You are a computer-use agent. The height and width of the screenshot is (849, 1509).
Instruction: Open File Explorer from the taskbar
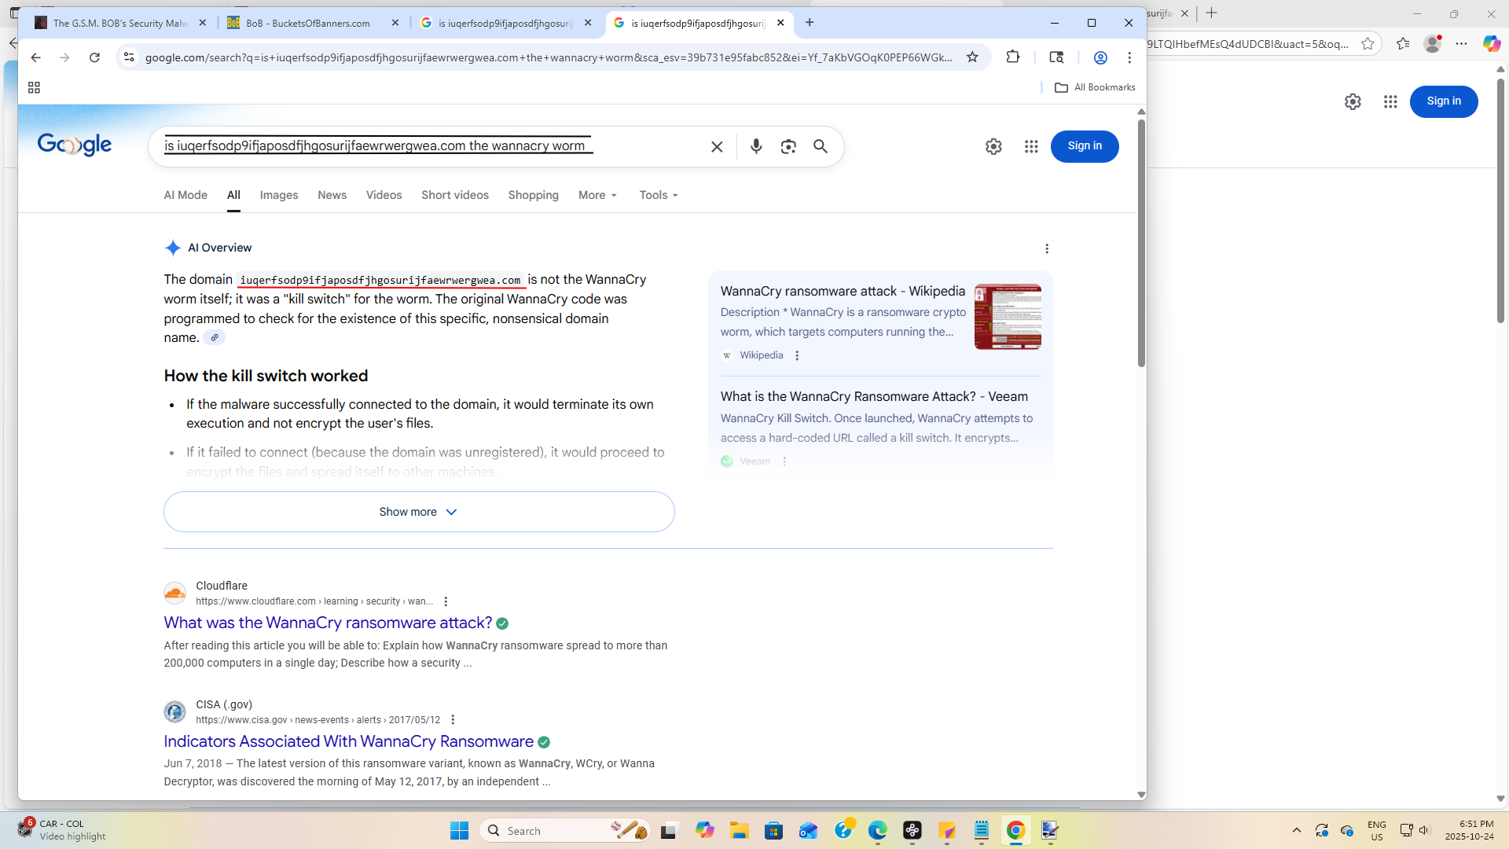coord(739,830)
